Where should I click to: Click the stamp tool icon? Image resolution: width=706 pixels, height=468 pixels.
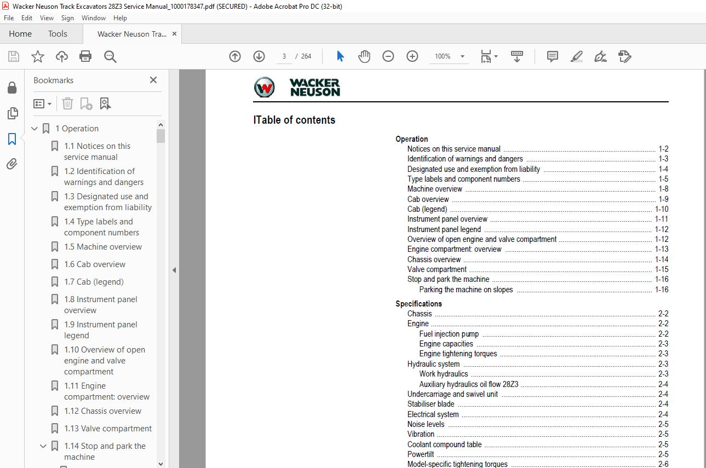click(624, 56)
